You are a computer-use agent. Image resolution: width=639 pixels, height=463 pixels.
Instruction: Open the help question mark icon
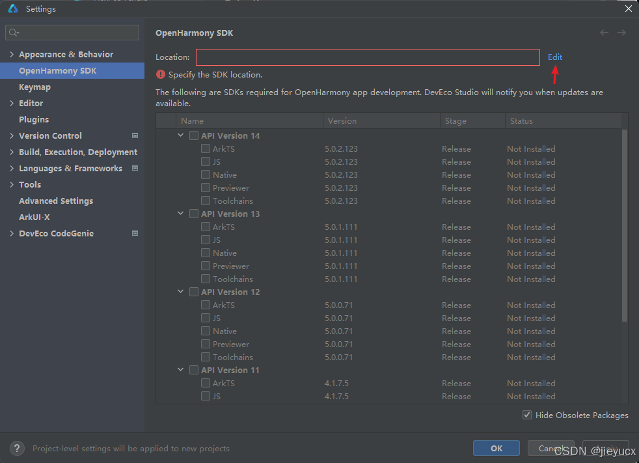tap(17, 448)
